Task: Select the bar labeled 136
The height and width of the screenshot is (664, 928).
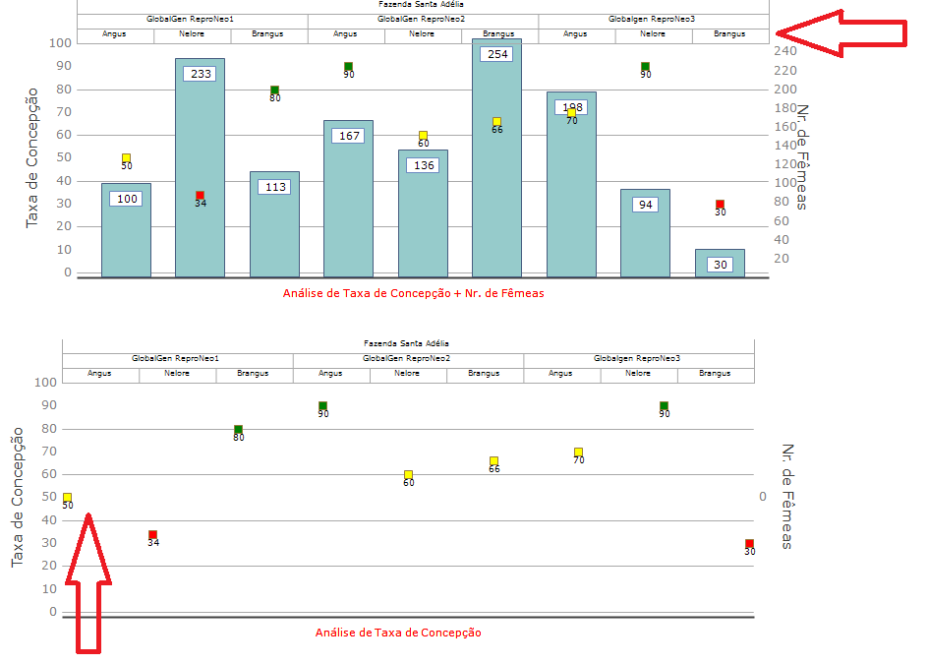Action: point(423,213)
